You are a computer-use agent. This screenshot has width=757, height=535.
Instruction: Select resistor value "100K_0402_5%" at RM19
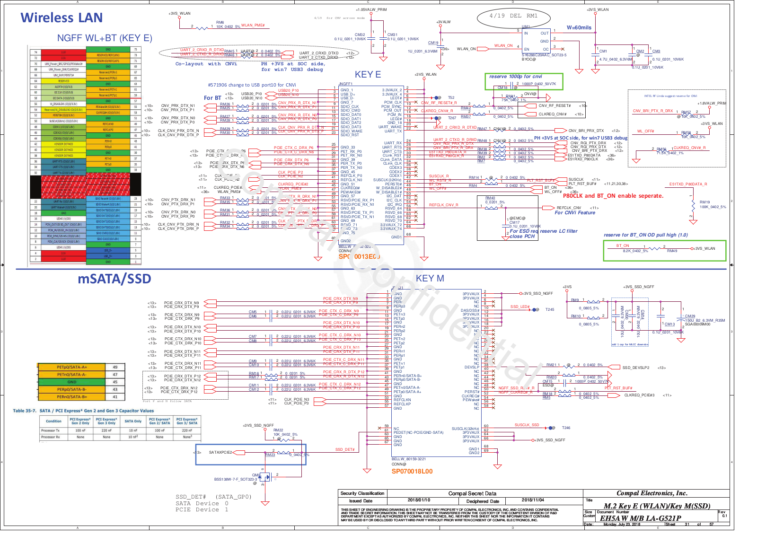point(713,207)
